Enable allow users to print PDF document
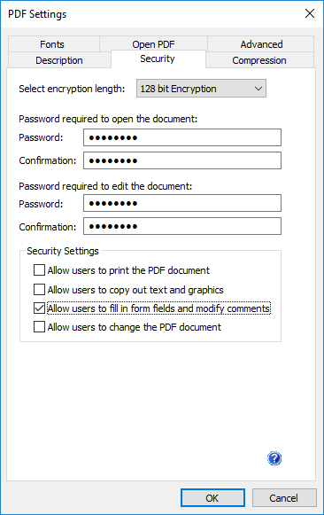Screen dimensions: 324x515 point(39,270)
